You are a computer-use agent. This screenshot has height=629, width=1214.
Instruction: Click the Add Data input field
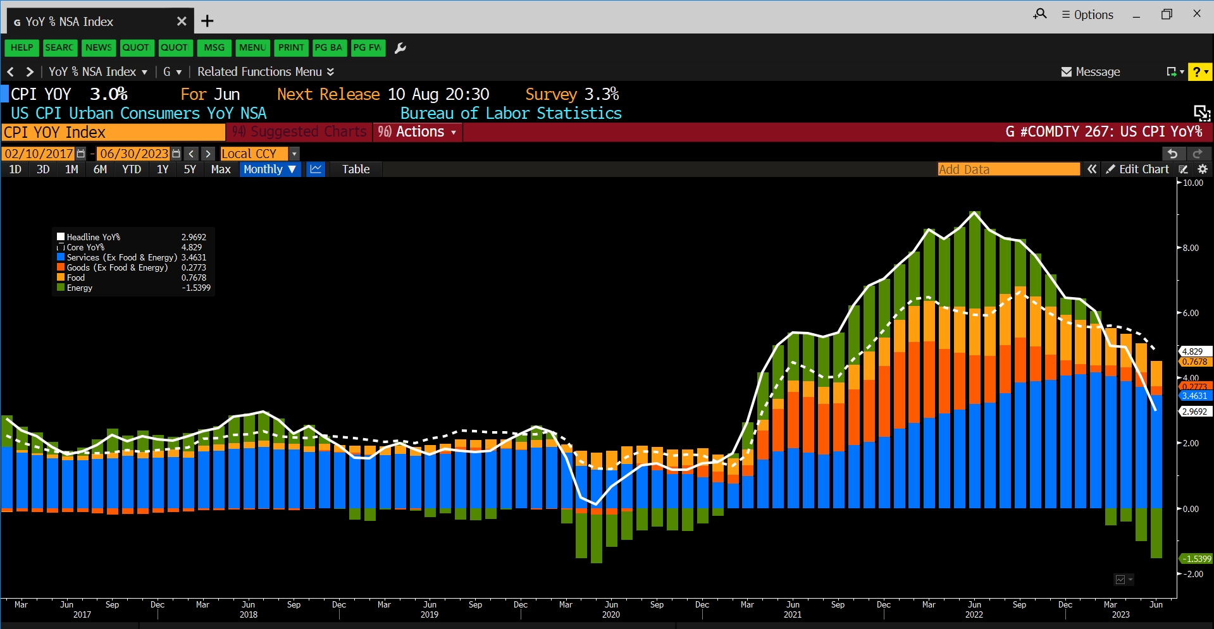[x=1009, y=169]
